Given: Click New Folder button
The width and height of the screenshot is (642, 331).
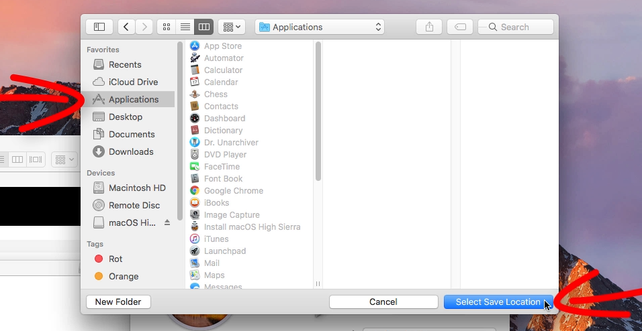Looking at the screenshot, I should (118, 302).
